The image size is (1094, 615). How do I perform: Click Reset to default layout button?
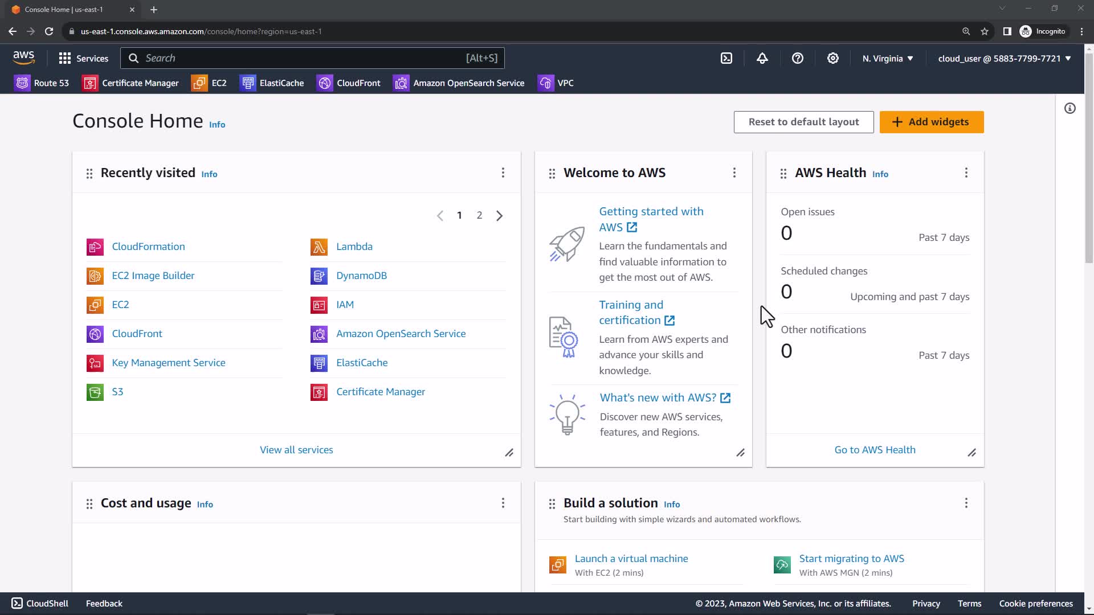click(803, 122)
